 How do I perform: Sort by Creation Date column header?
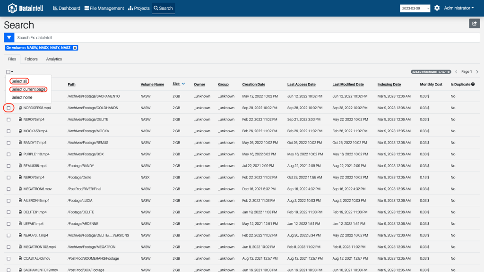point(254,84)
